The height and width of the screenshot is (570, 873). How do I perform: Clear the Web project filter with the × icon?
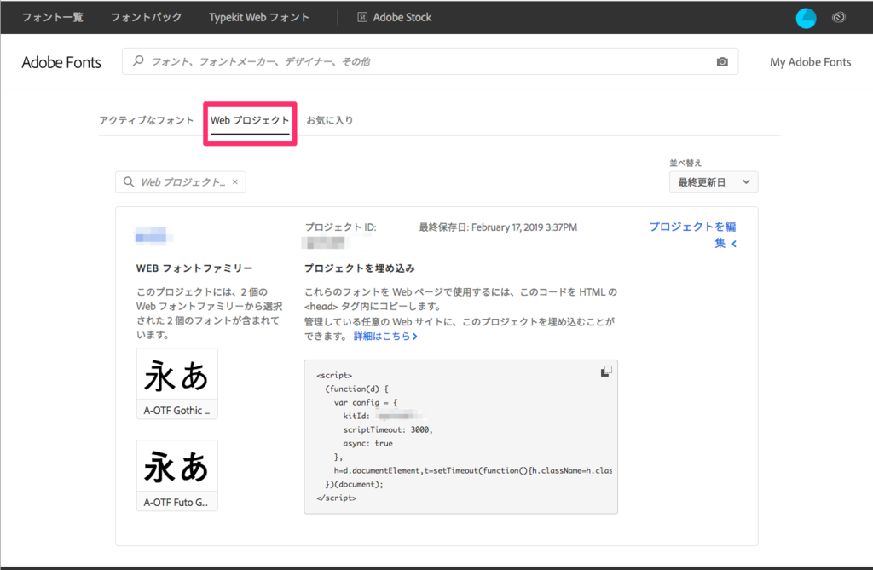(x=234, y=181)
